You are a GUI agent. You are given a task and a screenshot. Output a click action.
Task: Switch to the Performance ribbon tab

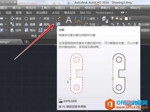105,13
